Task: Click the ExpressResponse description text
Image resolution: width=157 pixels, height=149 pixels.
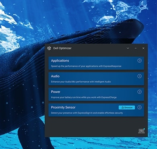Action: tap(86, 66)
